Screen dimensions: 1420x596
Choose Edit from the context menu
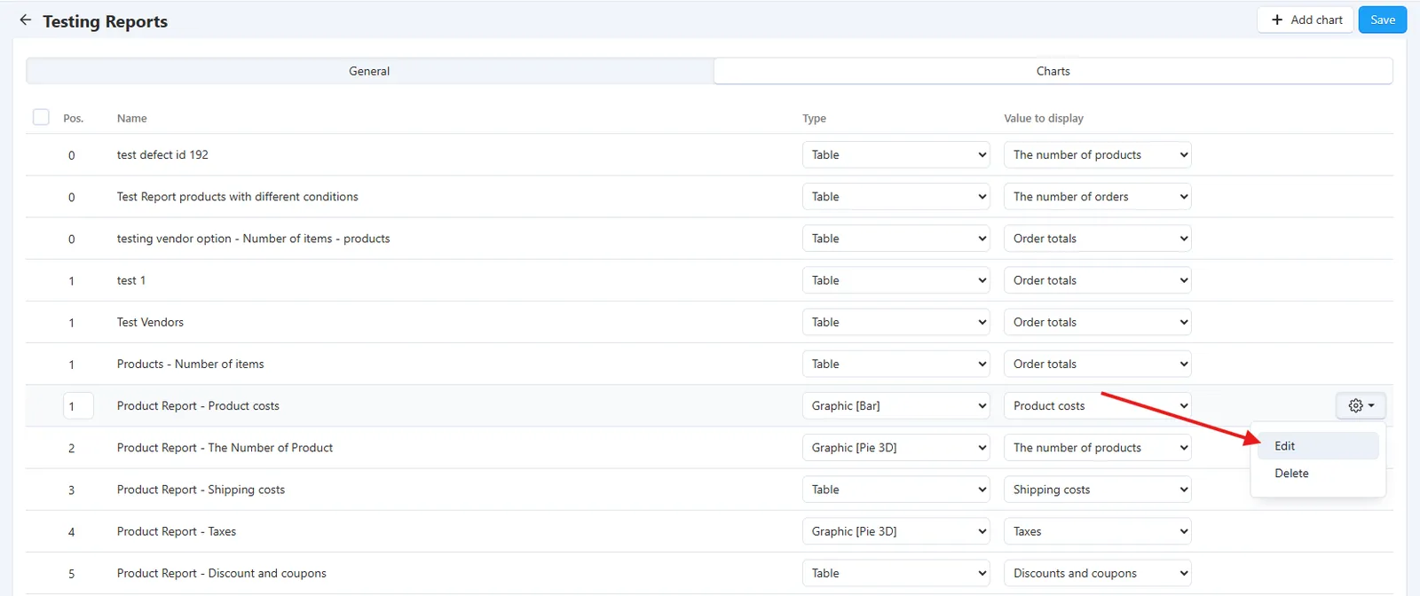(1318, 446)
